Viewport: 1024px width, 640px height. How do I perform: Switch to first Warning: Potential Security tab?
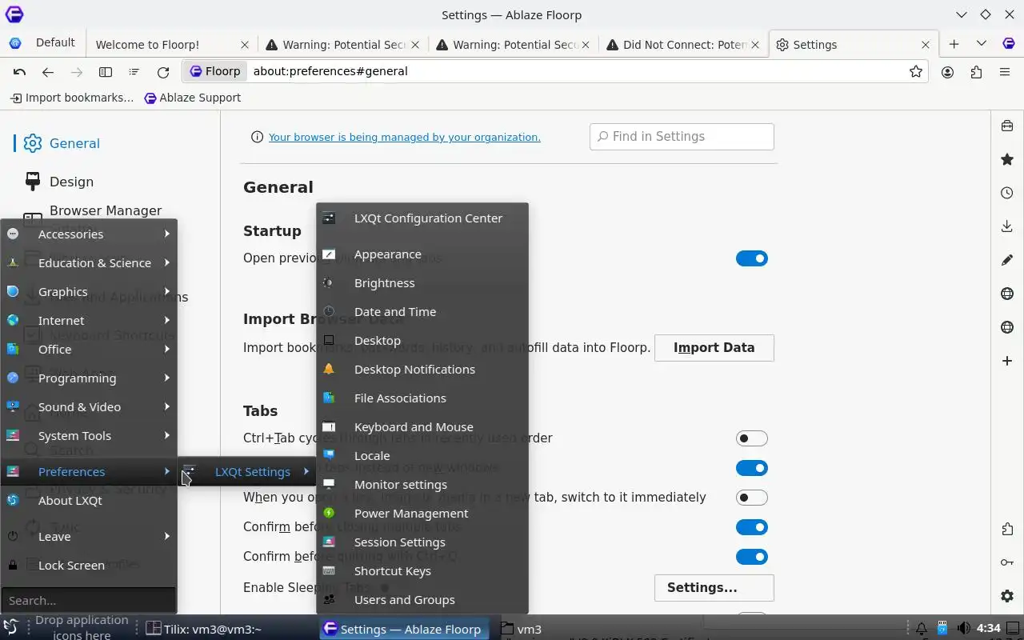pyautogui.click(x=343, y=45)
